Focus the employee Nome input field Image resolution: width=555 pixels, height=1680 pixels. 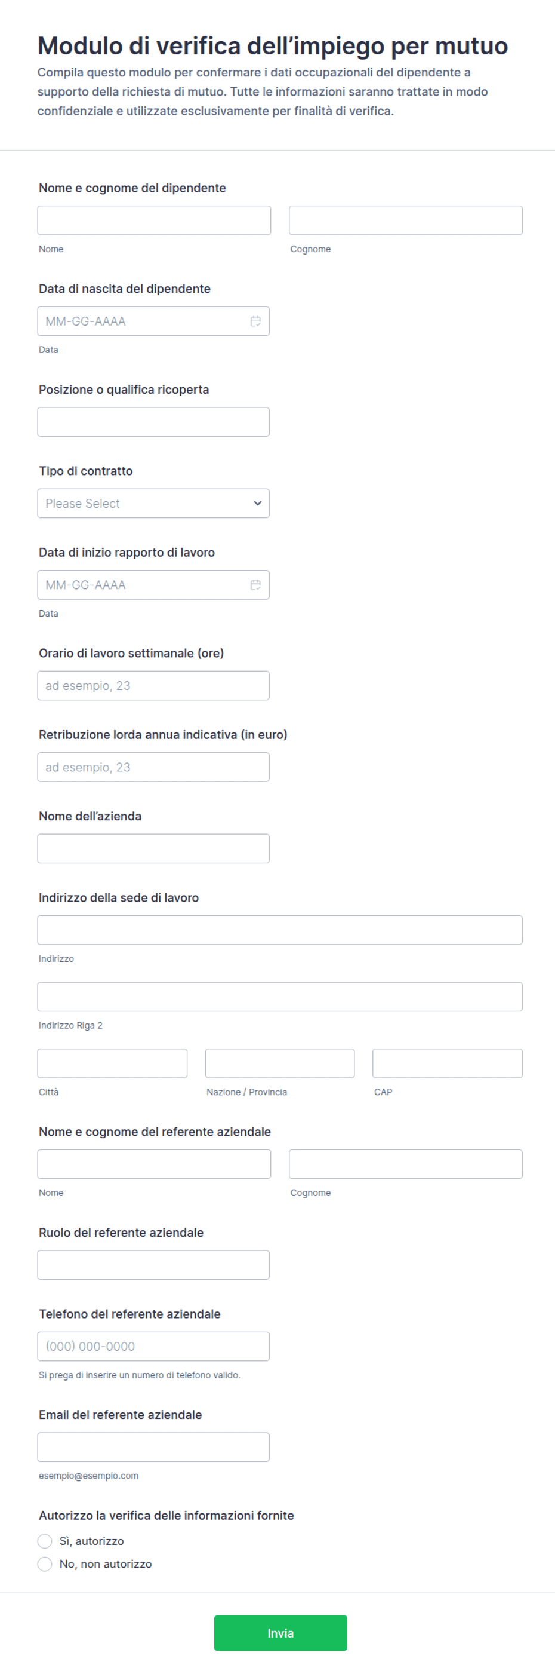tap(154, 220)
